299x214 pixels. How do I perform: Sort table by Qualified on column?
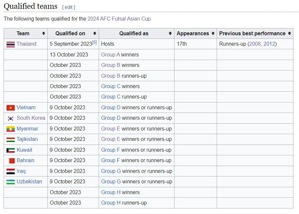[95, 34]
